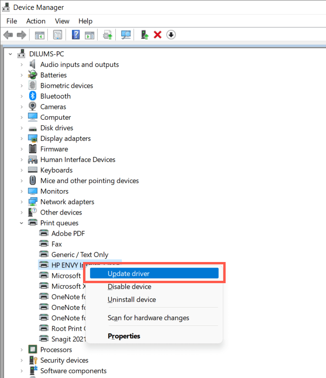This screenshot has height=378, width=326.
Task: Click the Bluetooth category icon
Action: (x=32, y=96)
